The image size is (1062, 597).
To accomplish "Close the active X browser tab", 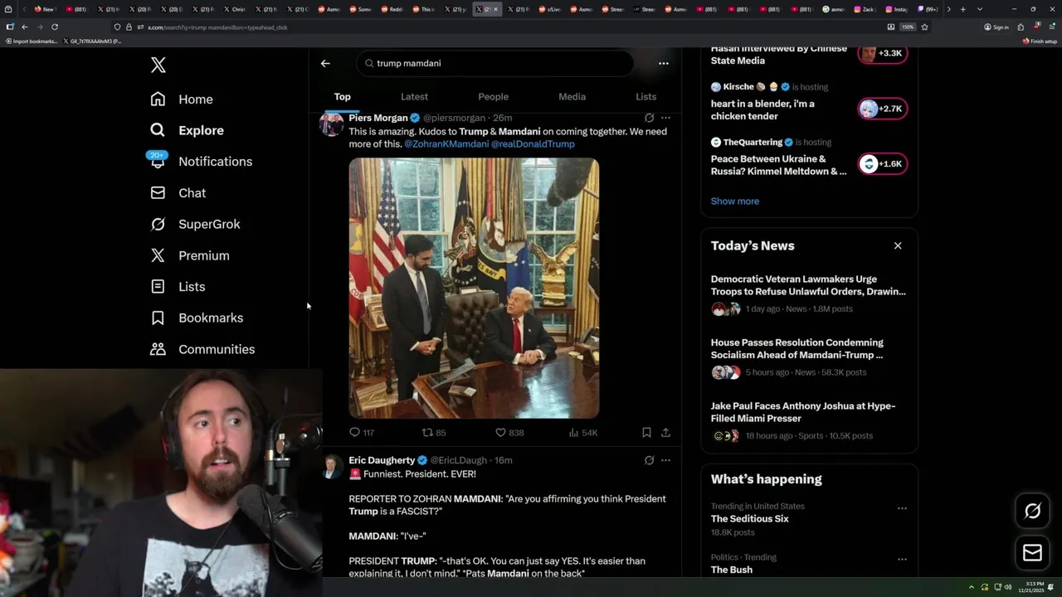I will 496,9.
